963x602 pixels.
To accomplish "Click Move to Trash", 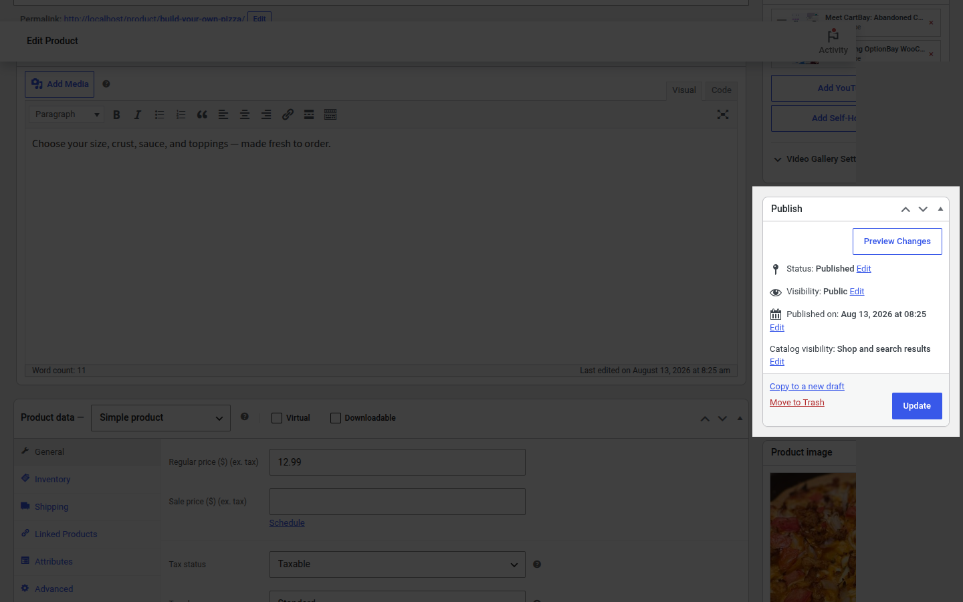I will coord(797,403).
